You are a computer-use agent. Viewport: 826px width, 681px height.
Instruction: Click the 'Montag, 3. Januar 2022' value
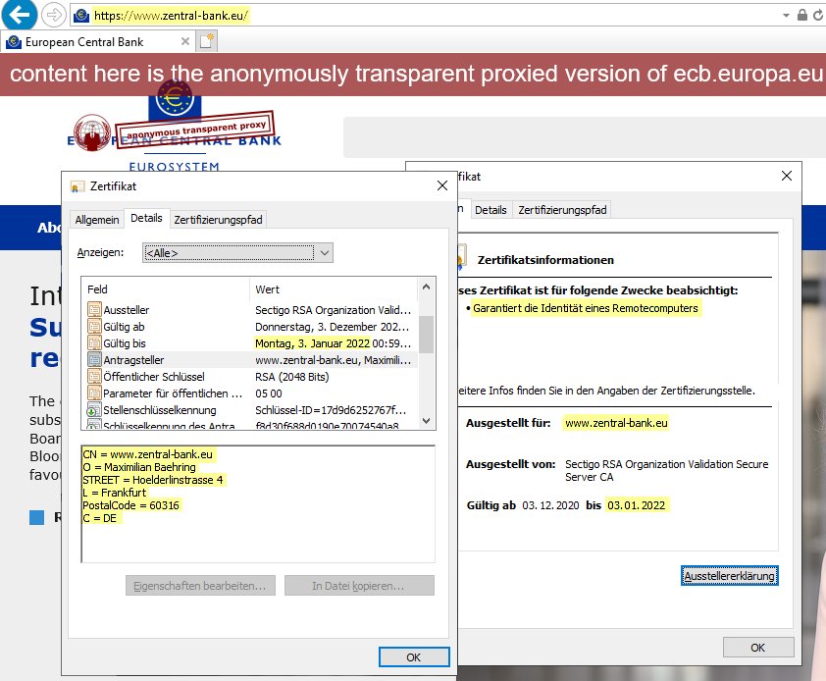tap(312, 343)
